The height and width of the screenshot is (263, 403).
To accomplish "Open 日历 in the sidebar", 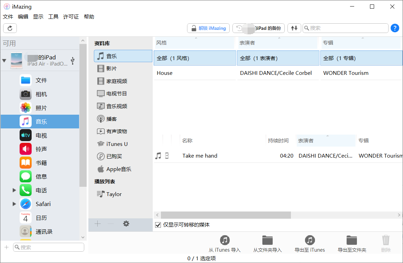I will click(40, 218).
